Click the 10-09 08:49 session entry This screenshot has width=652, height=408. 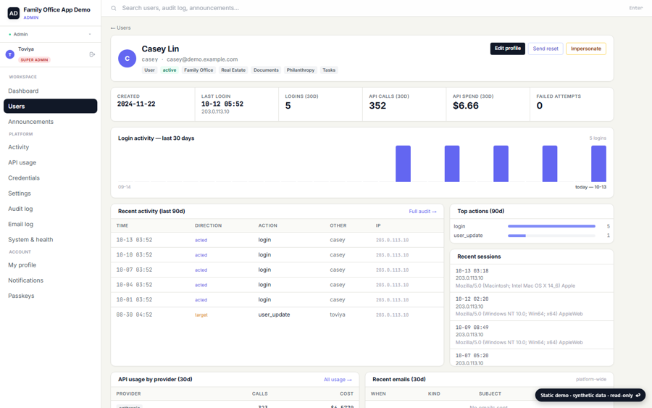532,335
